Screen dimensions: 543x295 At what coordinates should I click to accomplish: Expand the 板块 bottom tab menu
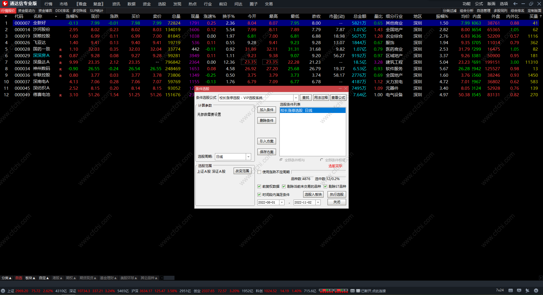(x=30, y=278)
